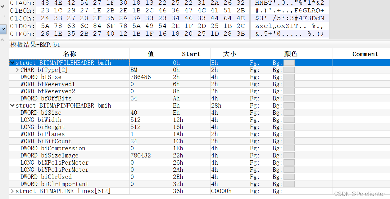Screen dimensions: 390x199
Task: Select the WORD biPlanes row
Action: (200, 134)
